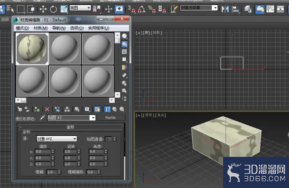Click sample slots scroll right arrow
The height and width of the screenshot is (188, 289).
[112, 100]
